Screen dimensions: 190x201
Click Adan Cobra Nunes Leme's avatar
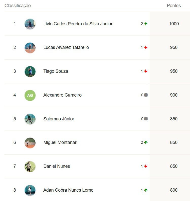[30, 190]
